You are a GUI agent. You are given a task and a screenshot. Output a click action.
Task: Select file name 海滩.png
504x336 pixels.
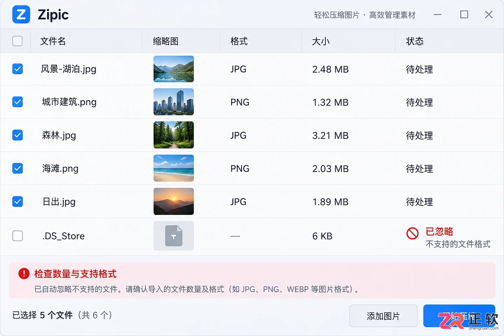tap(60, 169)
